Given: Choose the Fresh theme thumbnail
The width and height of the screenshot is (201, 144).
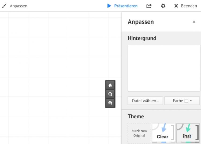Looking at the screenshot, I should pyautogui.click(x=188, y=133).
